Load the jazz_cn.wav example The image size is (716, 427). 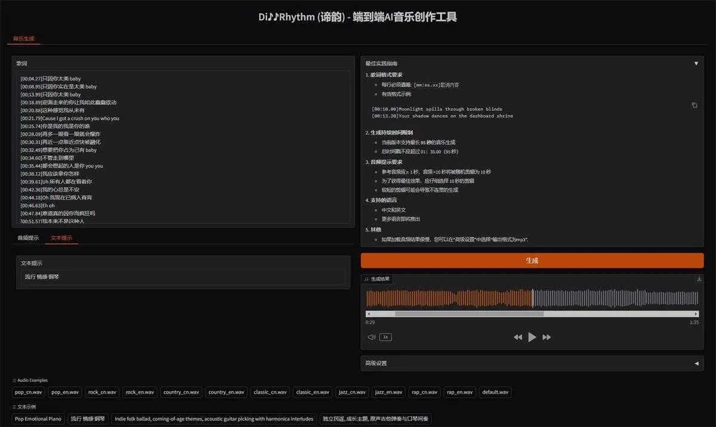tap(352, 392)
